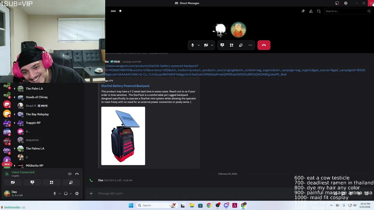Turn on camera in voice panel
Image resolution: width=374 pixels, height=210 pixels.
[x=13, y=182]
